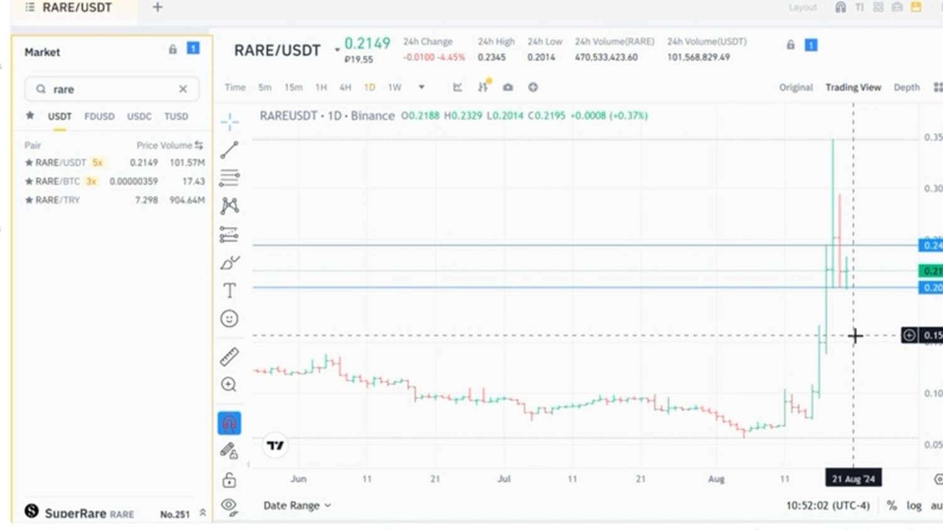Click the headset support icon
943x530 pixels.
tap(841, 7)
